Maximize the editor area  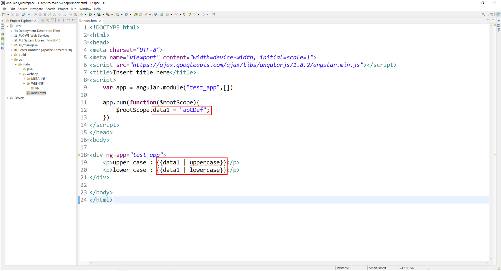[x=493, y=20]
